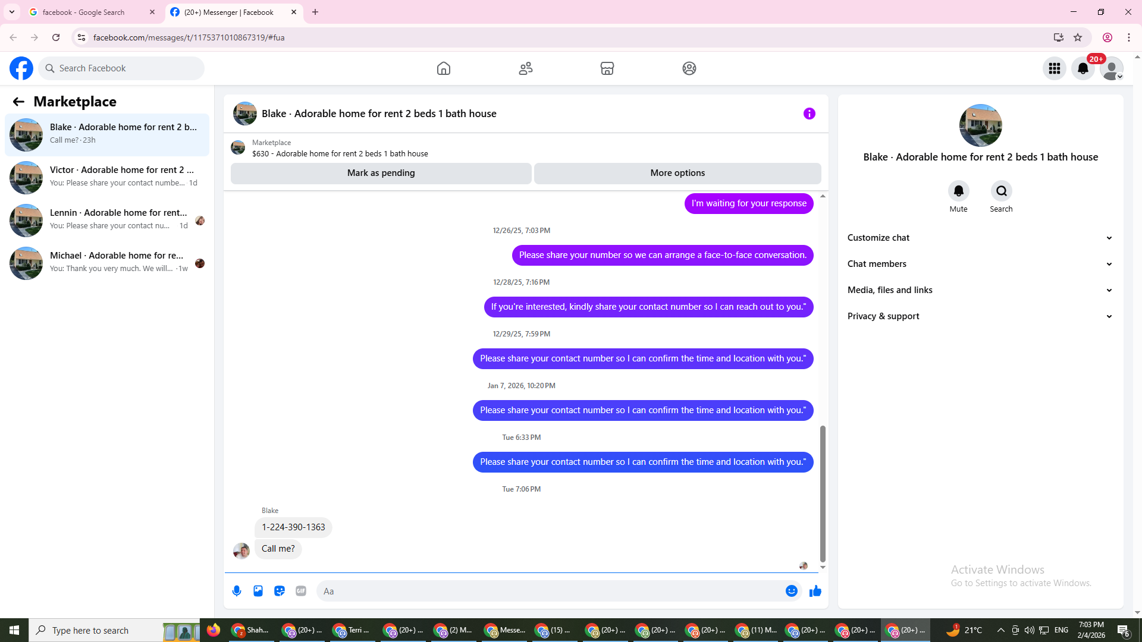This screenshot has width=1142, height=642.
Task: Open the emoji picker in message box
Action: coord(791,591)
